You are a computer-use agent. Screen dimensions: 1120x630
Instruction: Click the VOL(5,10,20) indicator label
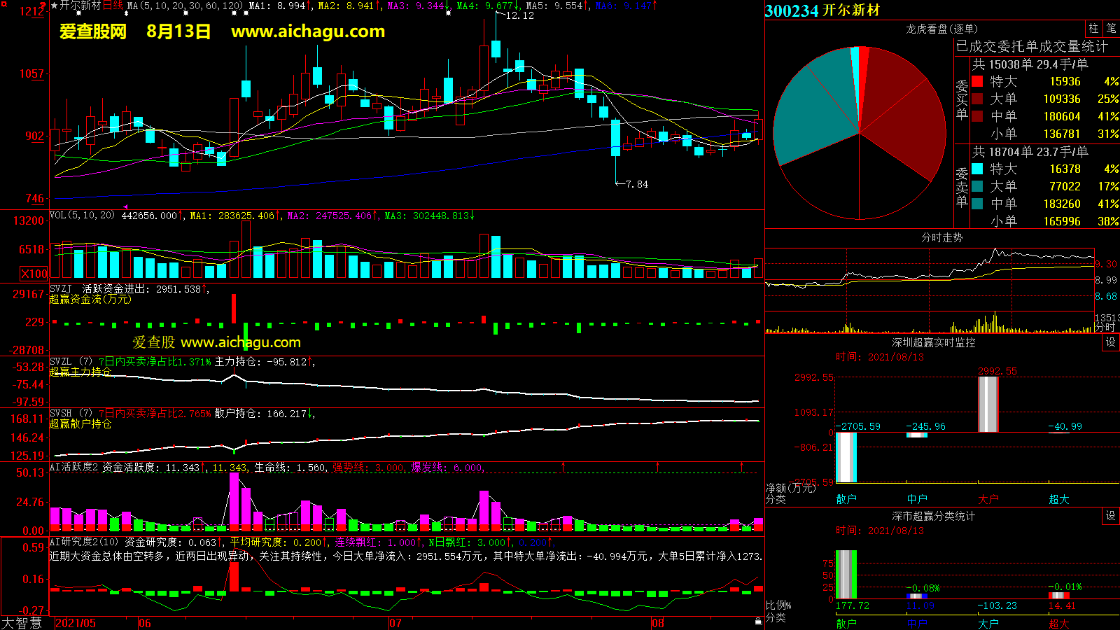pos(82,216)
